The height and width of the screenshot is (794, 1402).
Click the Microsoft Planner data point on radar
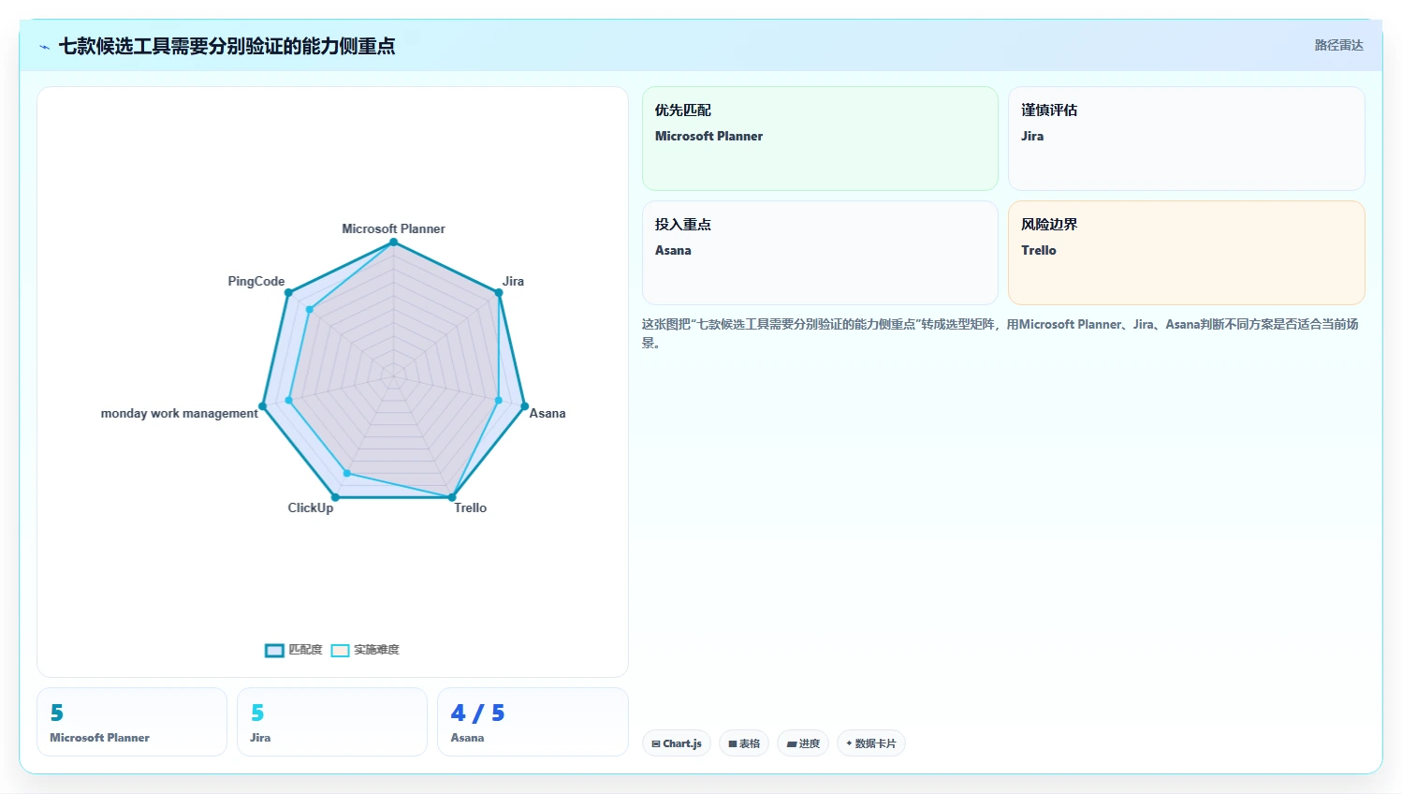(394, 243)
